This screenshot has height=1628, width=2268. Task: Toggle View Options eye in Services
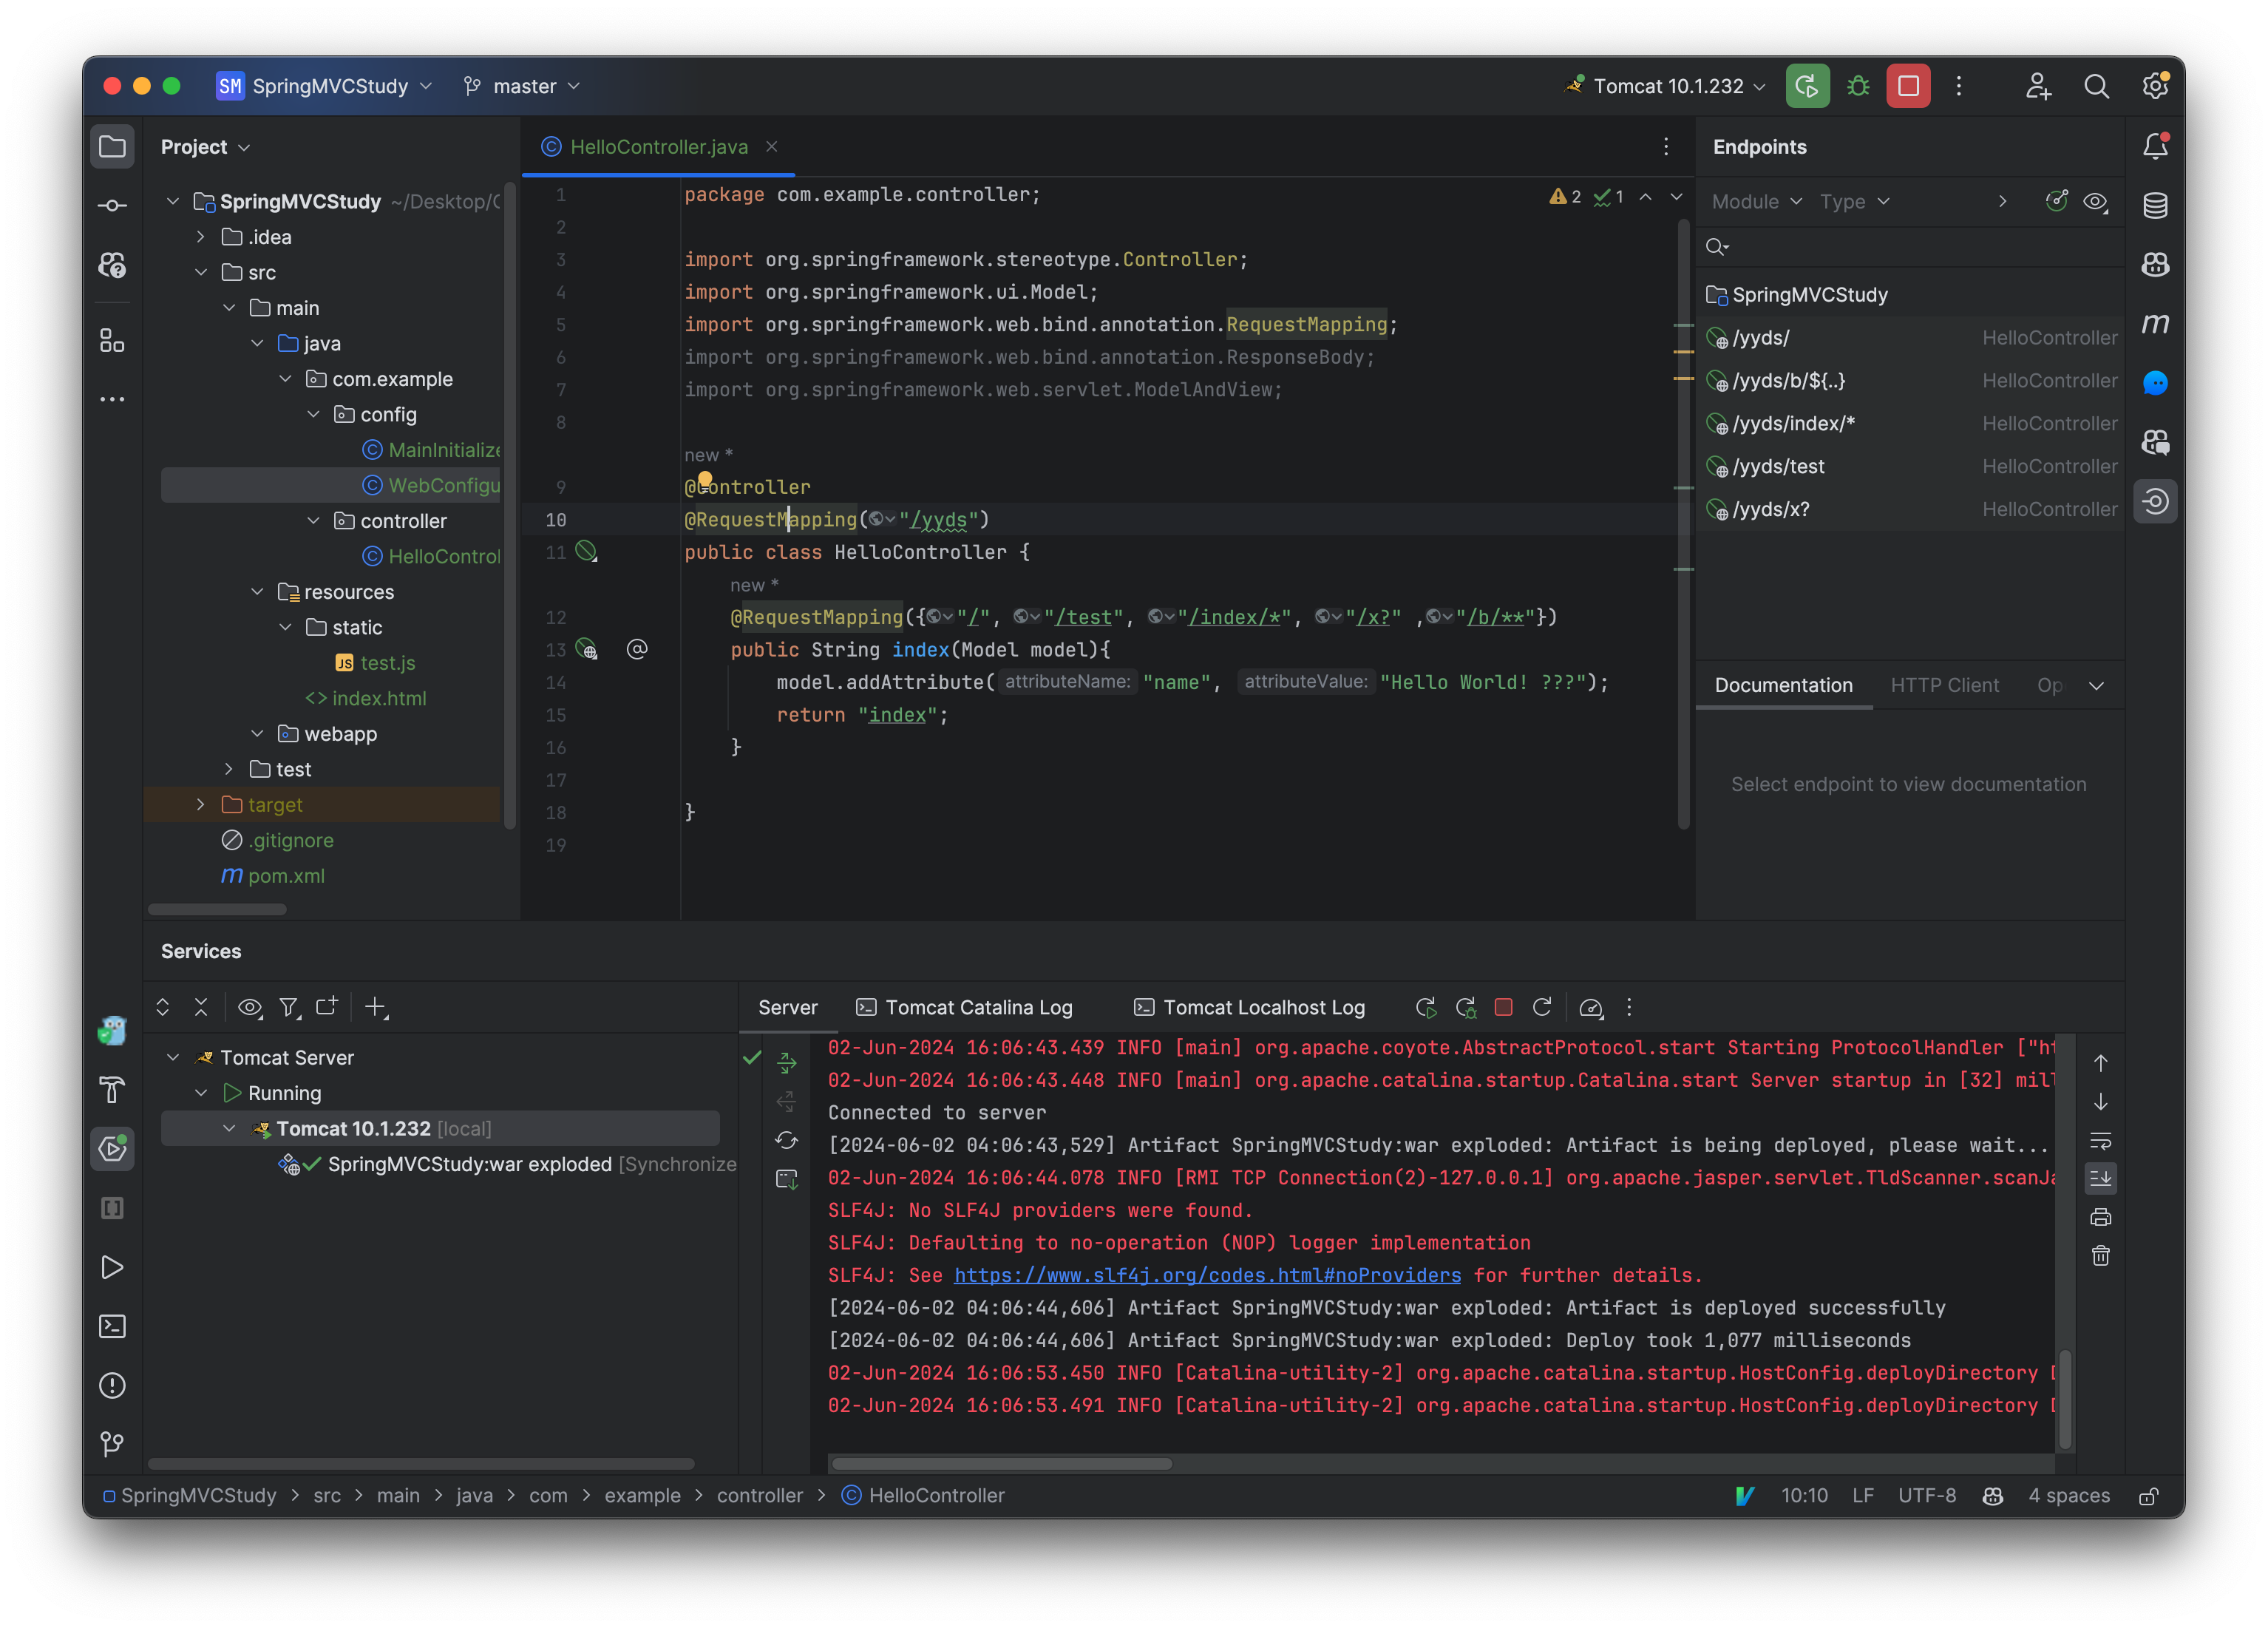[250, 1007]
